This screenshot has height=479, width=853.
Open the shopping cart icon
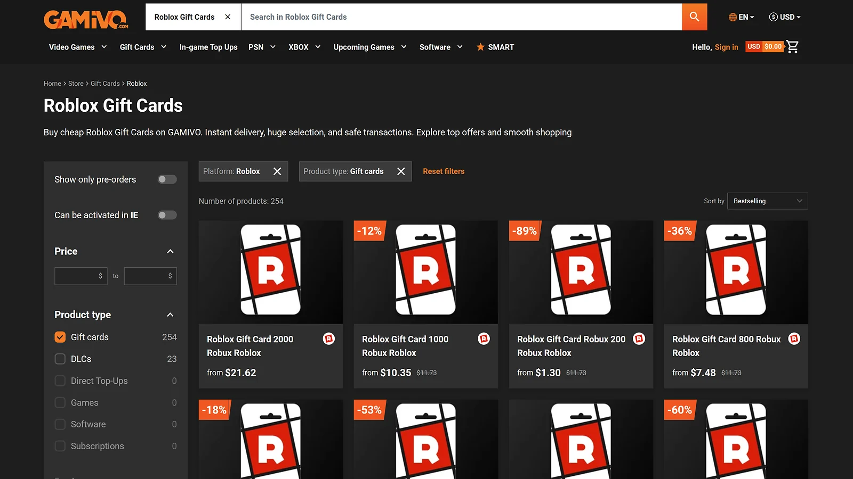coord(793,47)
